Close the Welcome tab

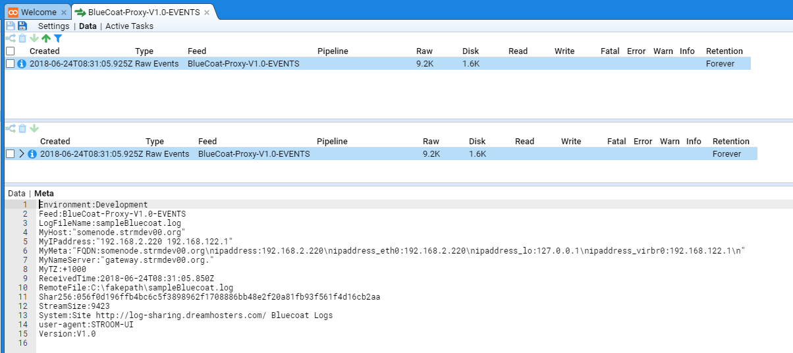64,13
